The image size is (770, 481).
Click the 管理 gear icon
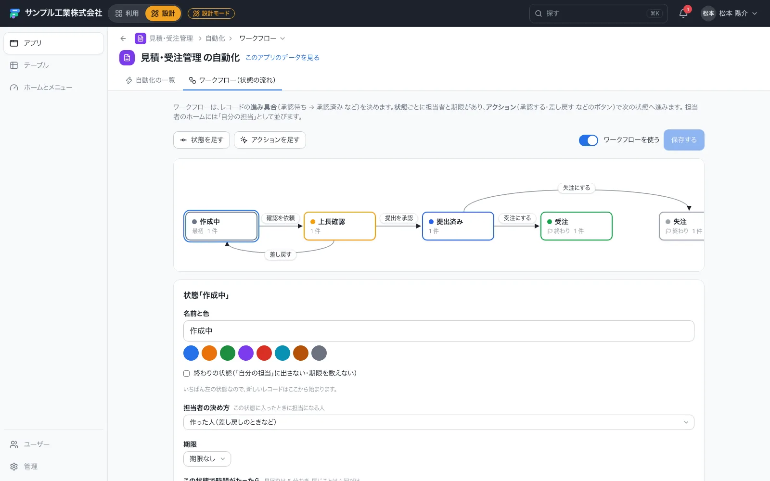[14, 467]
